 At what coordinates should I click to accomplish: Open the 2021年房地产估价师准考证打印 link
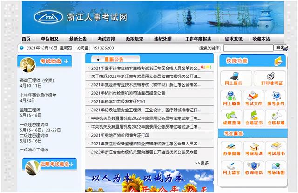point(120,135)
